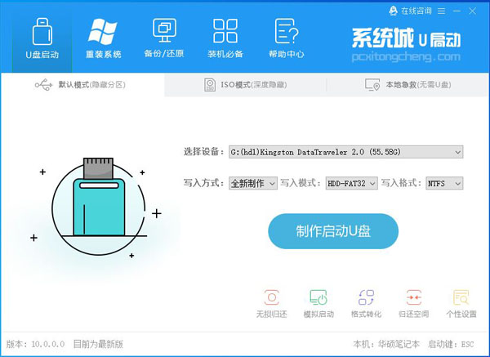This screenshot has width=490, height=357.
Task: Open 个性设置 personalization settings
Action: tap(461, 297)
